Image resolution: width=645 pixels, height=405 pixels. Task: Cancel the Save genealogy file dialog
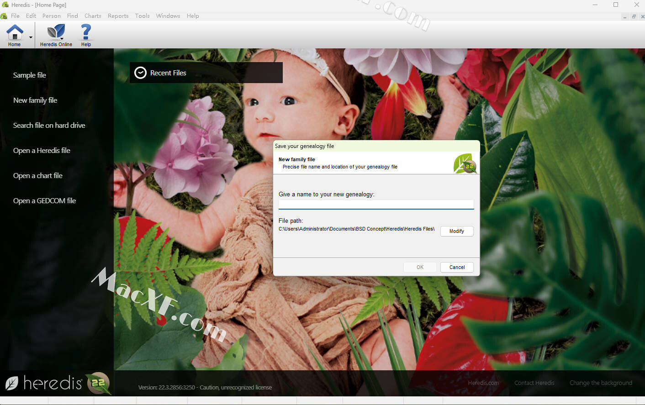(x=457, y=267)
